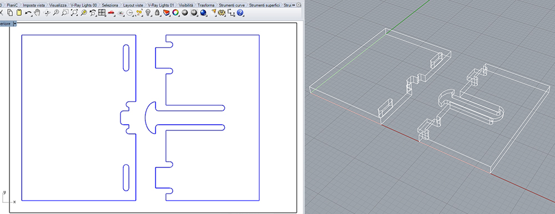Open the PianiC toolbar tab
Screen dimensions: 555x214
point(13,6)
